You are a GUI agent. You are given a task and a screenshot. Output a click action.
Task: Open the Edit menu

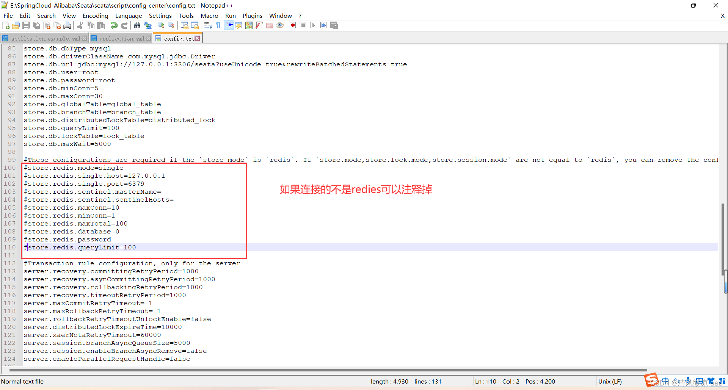pyautogui.click(x=25, y=16)
